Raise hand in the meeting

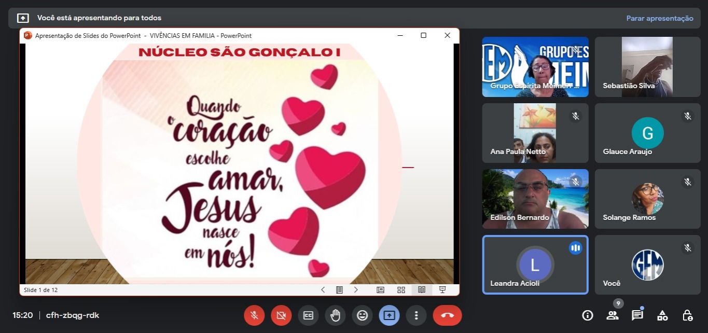tap(335, 315)
